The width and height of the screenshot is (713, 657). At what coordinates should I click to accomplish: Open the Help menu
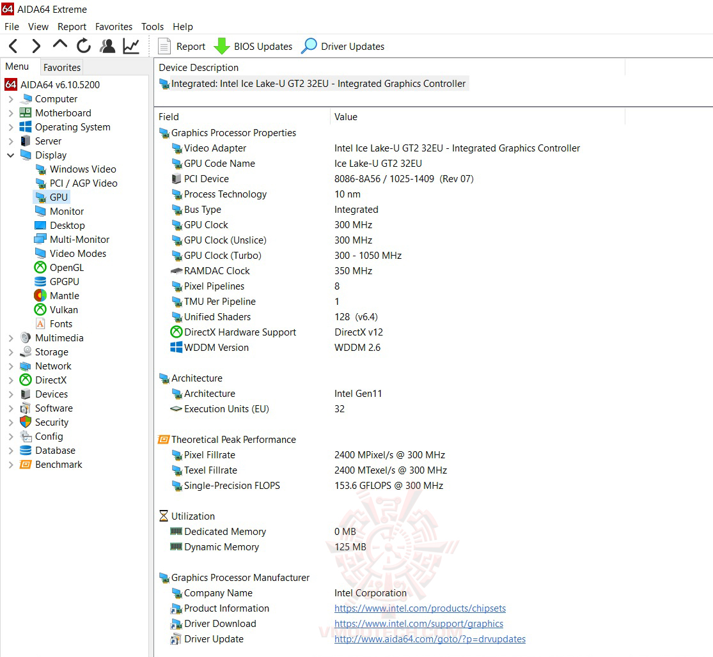(183, 27)
